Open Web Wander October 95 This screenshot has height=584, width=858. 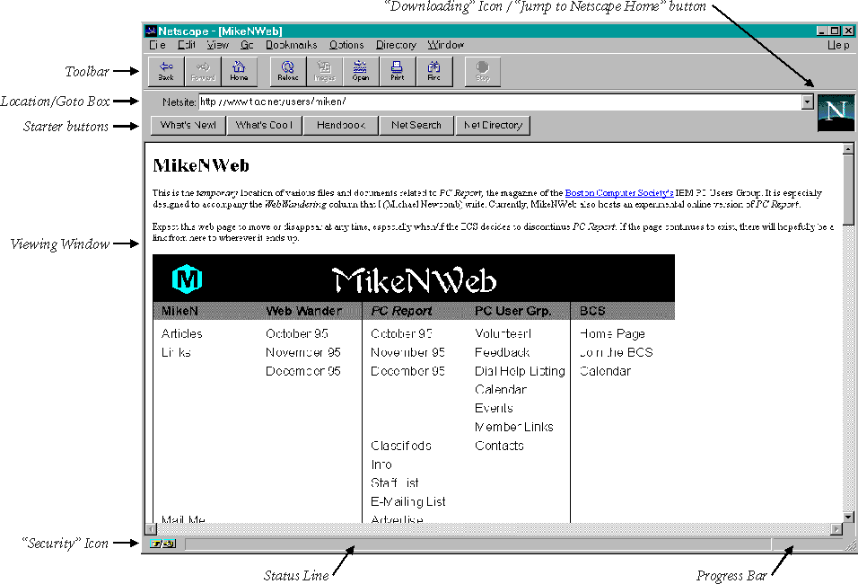[x=296, y=333]
